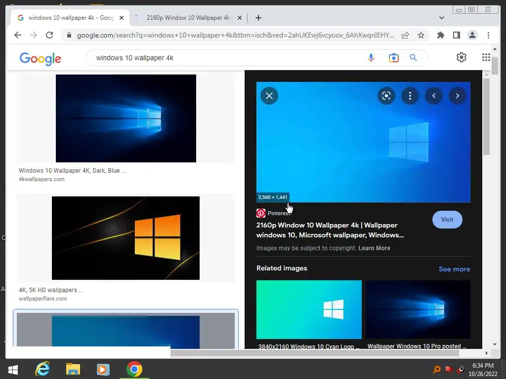Click the Pinterest source logo
Image resolution: width=506 pixels, height=379 pixels.
coord(261,213)
